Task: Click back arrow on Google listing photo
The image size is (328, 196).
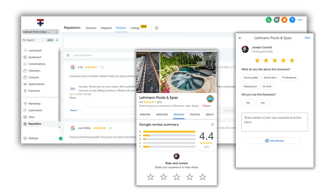Action: [142, 57]
